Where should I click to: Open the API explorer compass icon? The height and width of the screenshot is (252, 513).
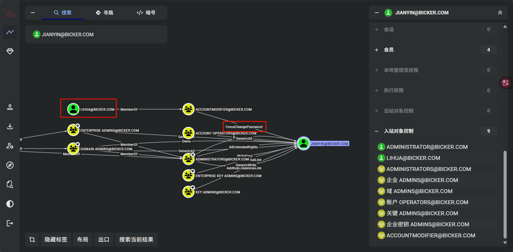coord(10,165)
